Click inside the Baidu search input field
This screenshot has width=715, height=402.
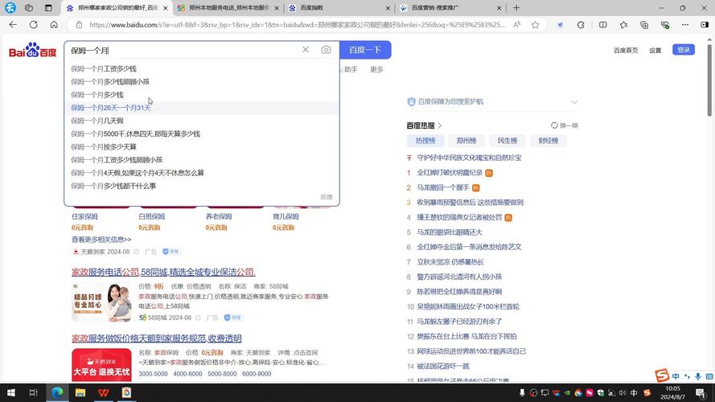(181, 50)
